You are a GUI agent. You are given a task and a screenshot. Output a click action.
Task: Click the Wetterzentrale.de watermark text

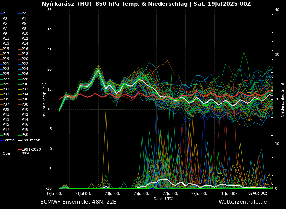click(243, 202)
